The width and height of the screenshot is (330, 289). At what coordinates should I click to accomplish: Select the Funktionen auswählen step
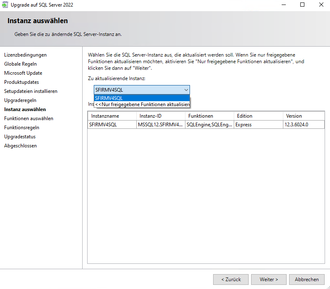pyautogui.click(x=28, y=118)
